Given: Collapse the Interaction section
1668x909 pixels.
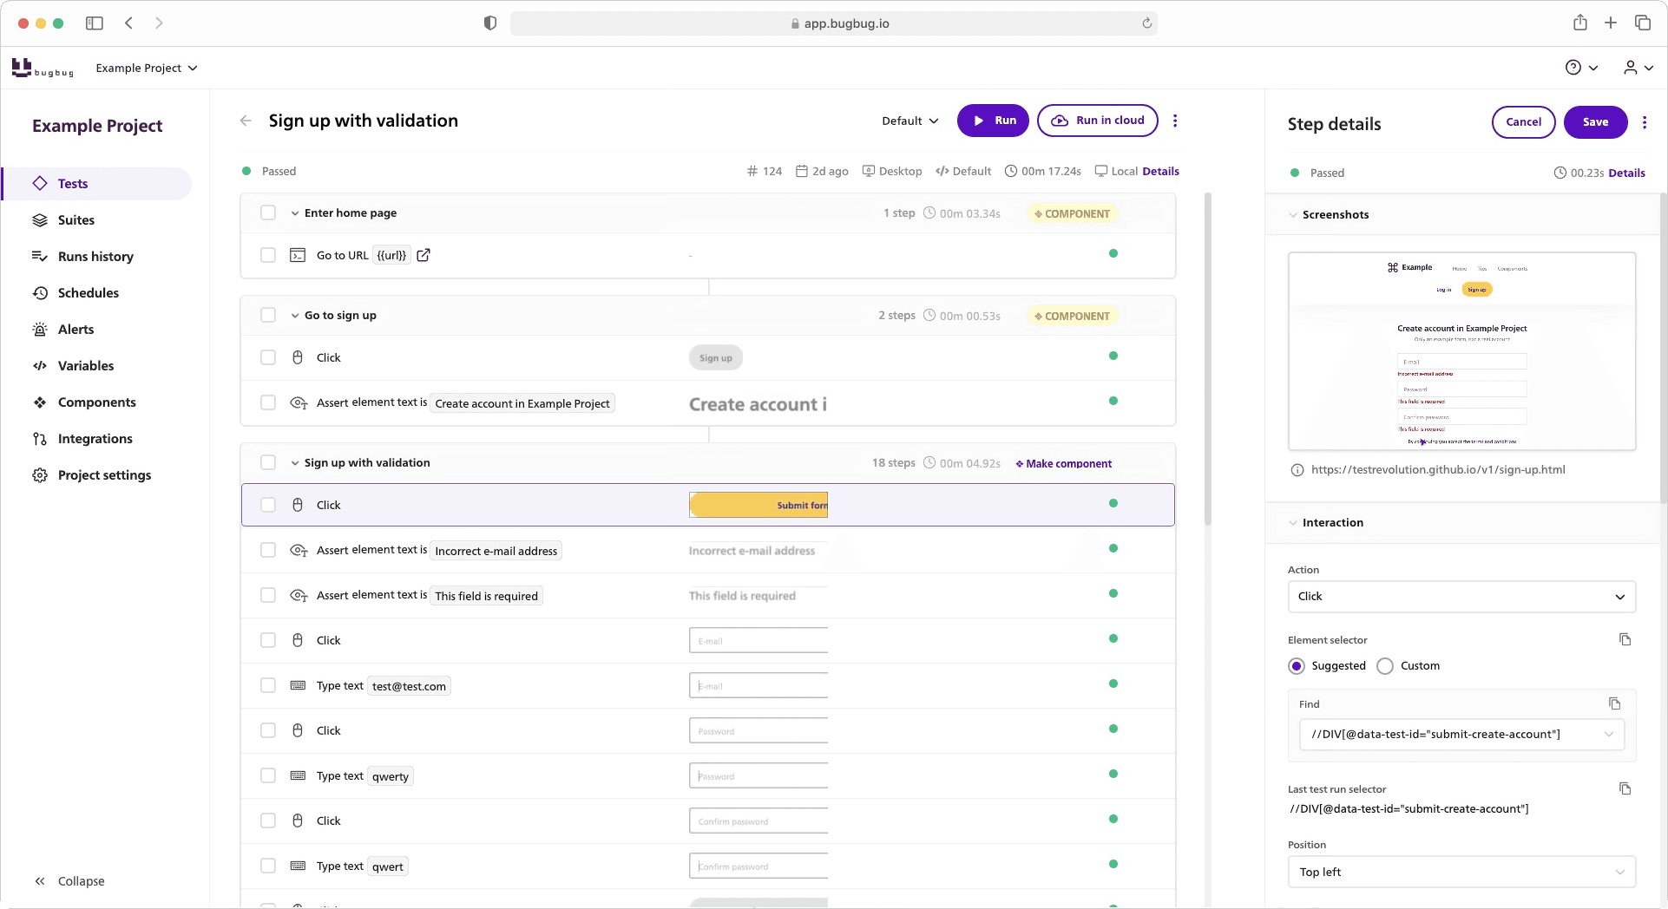Looking at the screenshot, I should click(1293, 522).
